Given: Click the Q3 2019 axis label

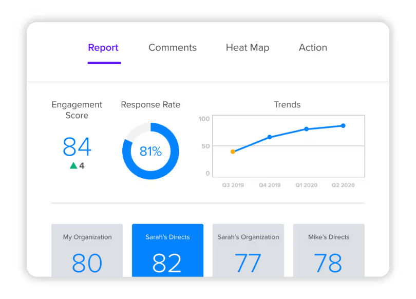Looking at the screenshot, I should (233, 185).
